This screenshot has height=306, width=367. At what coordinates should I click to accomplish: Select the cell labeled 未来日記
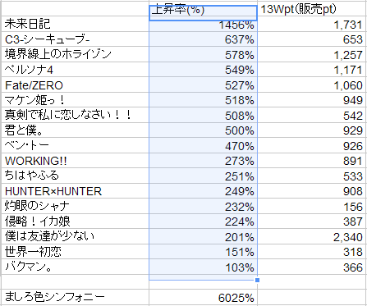coord(76,24)
